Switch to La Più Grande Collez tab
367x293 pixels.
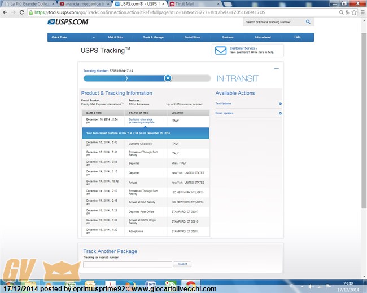click(29, 4)
